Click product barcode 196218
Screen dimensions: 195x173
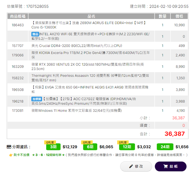coord(18,101)
